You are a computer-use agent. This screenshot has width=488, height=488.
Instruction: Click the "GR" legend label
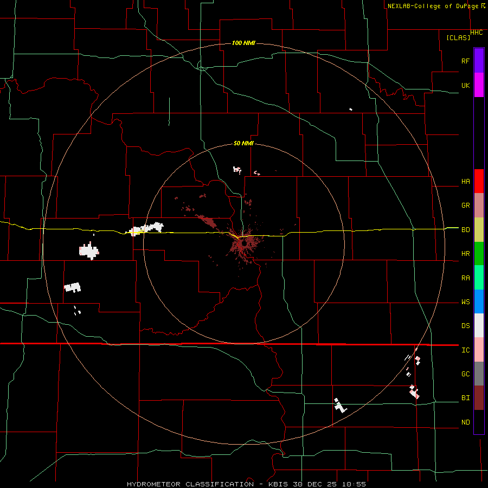(x=465, y=206)
